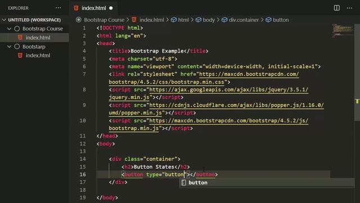Screen dimensions: 360x203
Task: Click unsaved changes dot on index.html tab
Action: 111,8
